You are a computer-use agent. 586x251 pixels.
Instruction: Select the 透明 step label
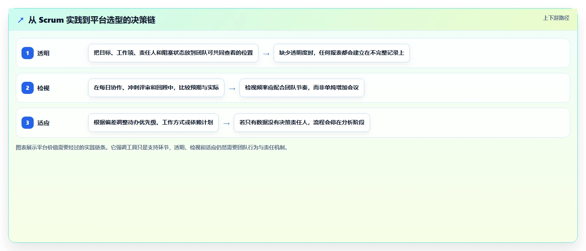tap(43, 53)
